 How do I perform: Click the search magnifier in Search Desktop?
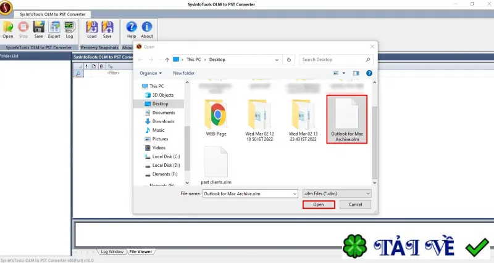[x=368, y=60]
